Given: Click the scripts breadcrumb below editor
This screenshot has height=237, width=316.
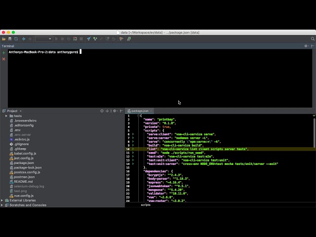Looking at the screenshot, I should click(x=146, y=205).
